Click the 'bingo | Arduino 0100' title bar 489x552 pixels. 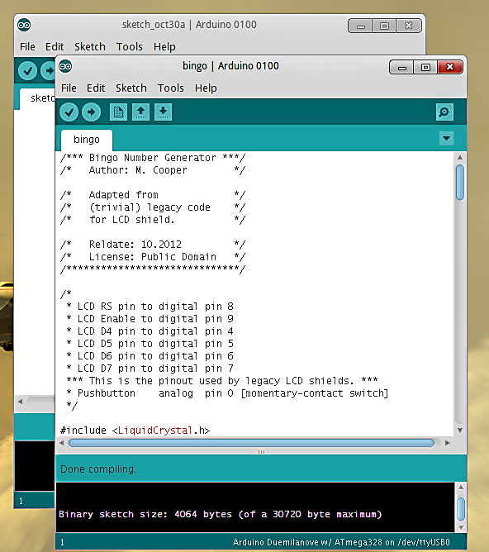pyautogui.click(x=230, y=66)
